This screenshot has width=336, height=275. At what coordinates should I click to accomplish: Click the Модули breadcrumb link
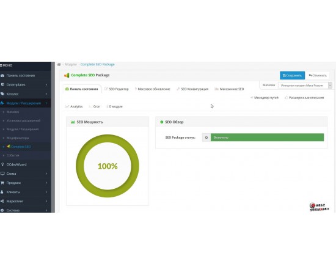pyautogui.click(x=70, y=64)
